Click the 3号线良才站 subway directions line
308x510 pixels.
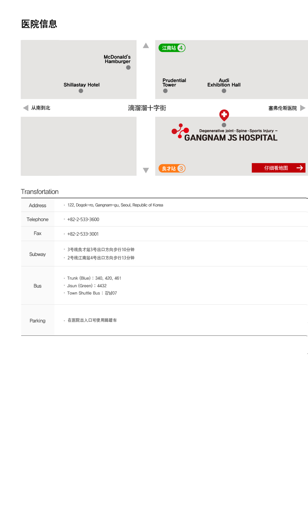pyautogui.click(x=101, y=250)
